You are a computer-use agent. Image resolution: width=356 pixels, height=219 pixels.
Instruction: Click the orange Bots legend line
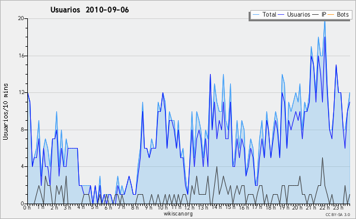pos(331,15)
